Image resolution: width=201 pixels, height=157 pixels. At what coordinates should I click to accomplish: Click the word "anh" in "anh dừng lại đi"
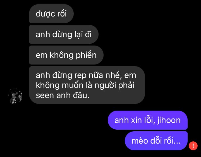[x=43, y=35]
